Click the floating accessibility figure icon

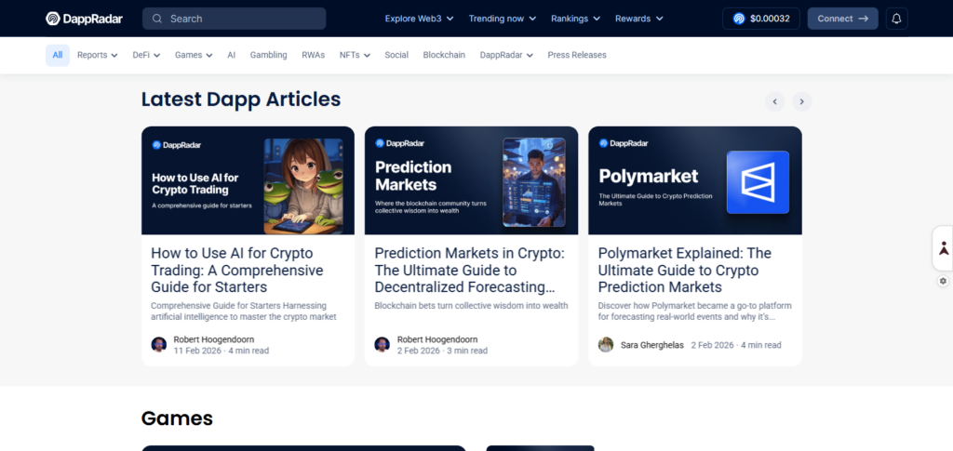point(944,248)
